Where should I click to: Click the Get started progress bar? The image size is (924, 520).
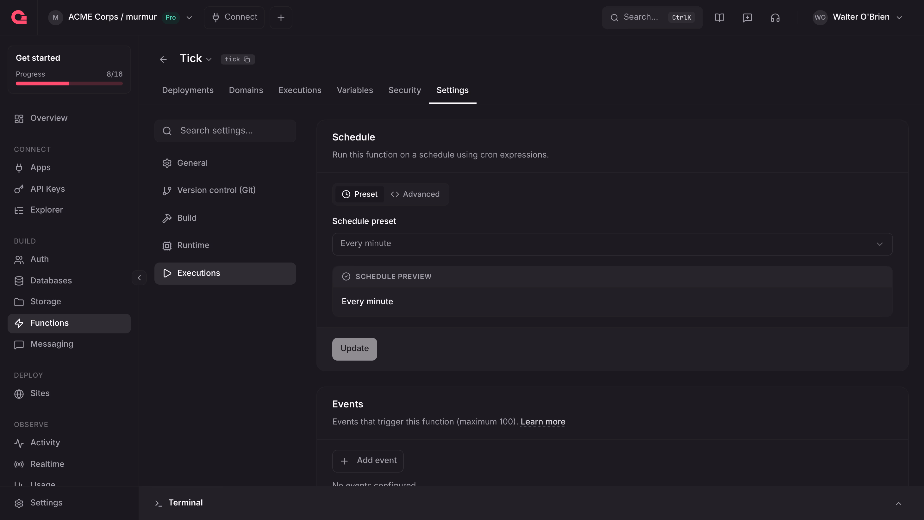69,84
